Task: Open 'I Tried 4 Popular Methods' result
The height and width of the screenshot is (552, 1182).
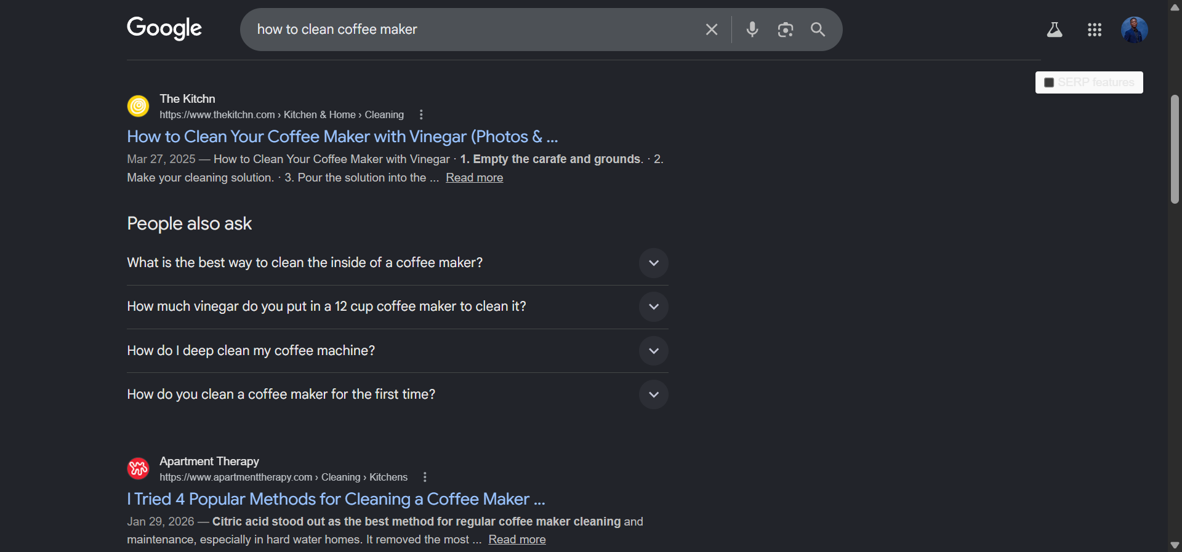Action: coord(336,499)
